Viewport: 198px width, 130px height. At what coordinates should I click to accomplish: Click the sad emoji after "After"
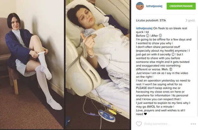click(x=160, y=36)
